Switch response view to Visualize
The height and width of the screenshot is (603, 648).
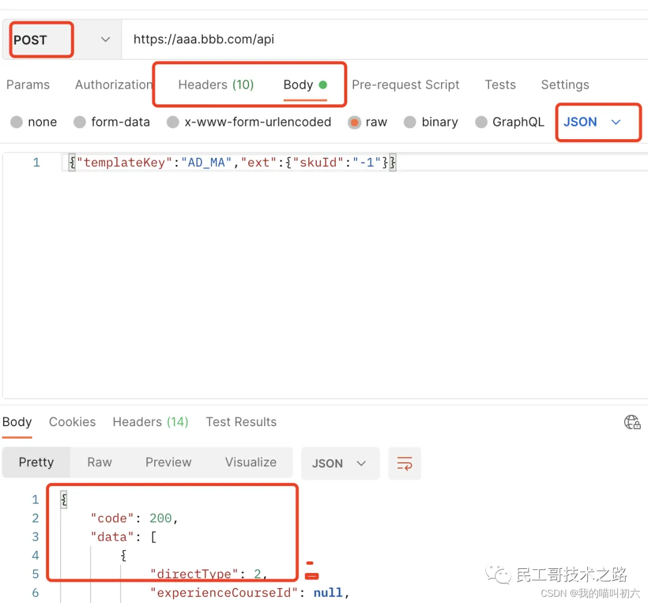(251, 462)
